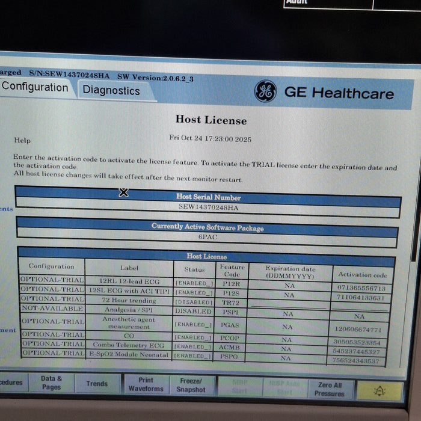Click the '12SL ECG with ACI TIPI' label
Image resolution: width=421 pixels, height=421 pixels.
pyautogui.click(x=129, y=290)
